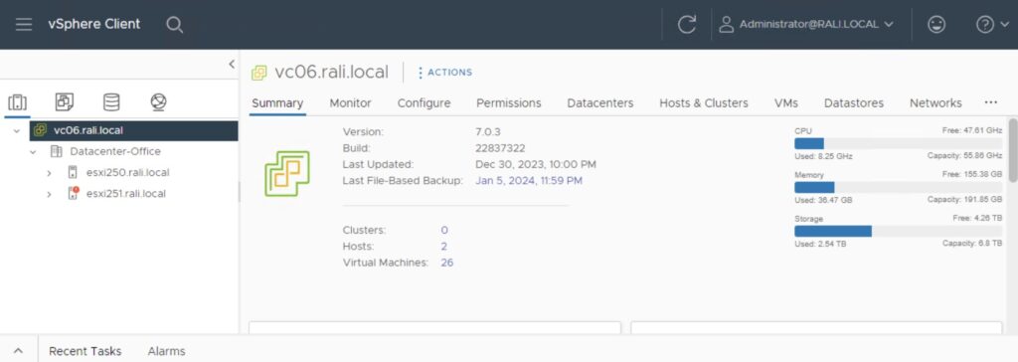The image size is (1018, 362).
Task: Click the search magnifier icon
Action: tap(174, 25)
